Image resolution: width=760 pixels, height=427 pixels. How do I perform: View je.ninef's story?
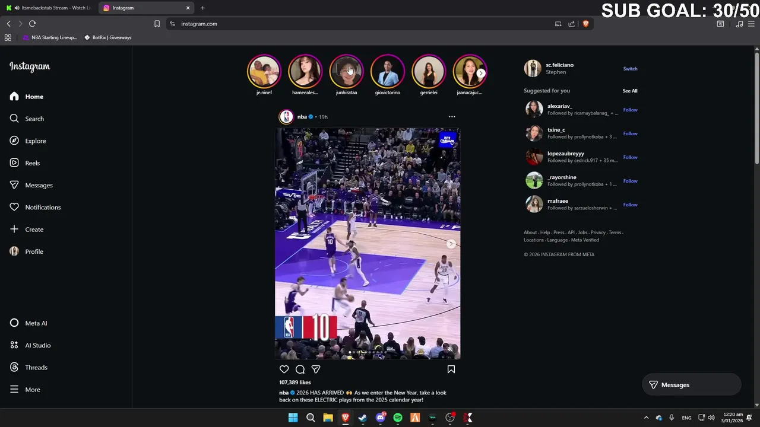click(x=264, y=71)
